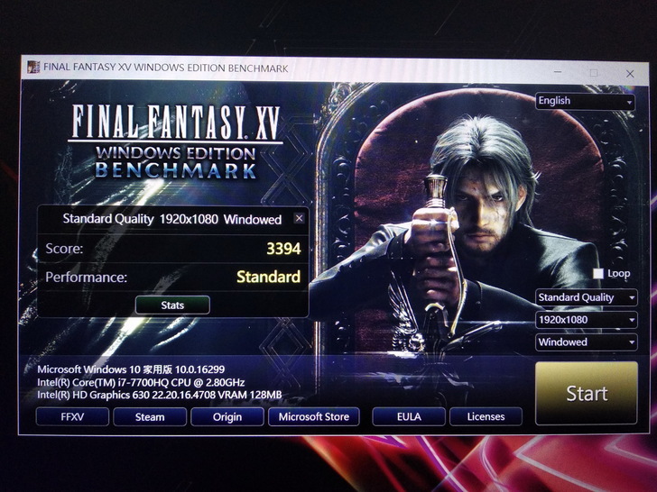Click the Microsoft Windows 10 version line
The height and width of the screenshot is (492, 657).
131,369
